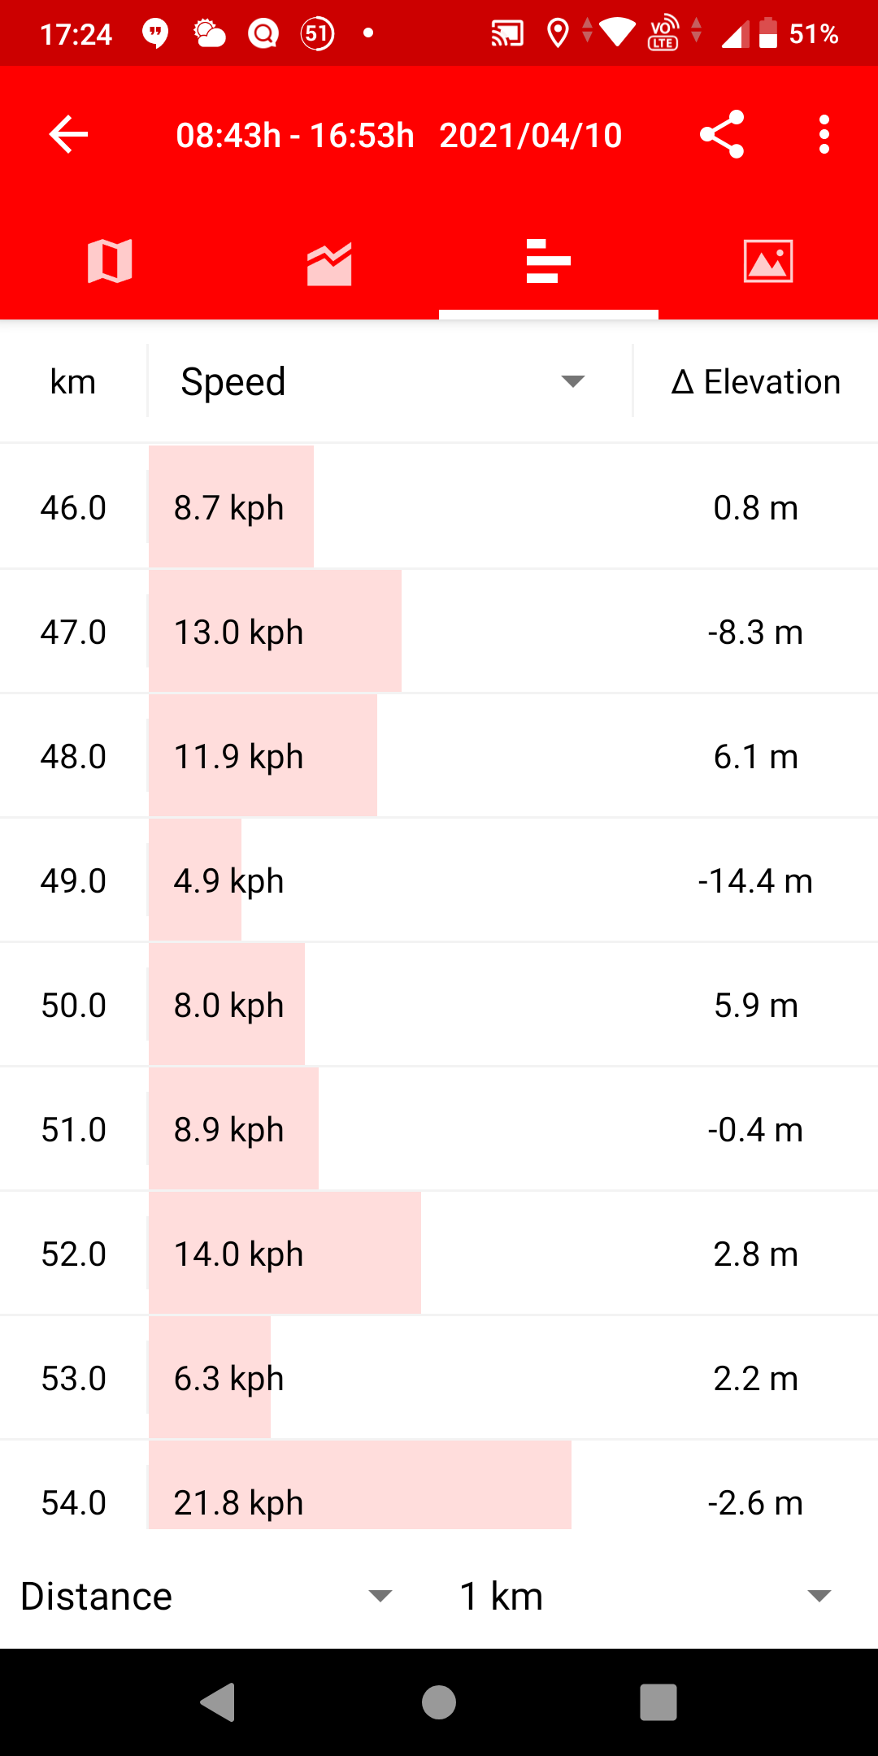Viewport: 878px width, 1756px height.
Task: Tap the back arrow icon
Action: coord(69,135)
